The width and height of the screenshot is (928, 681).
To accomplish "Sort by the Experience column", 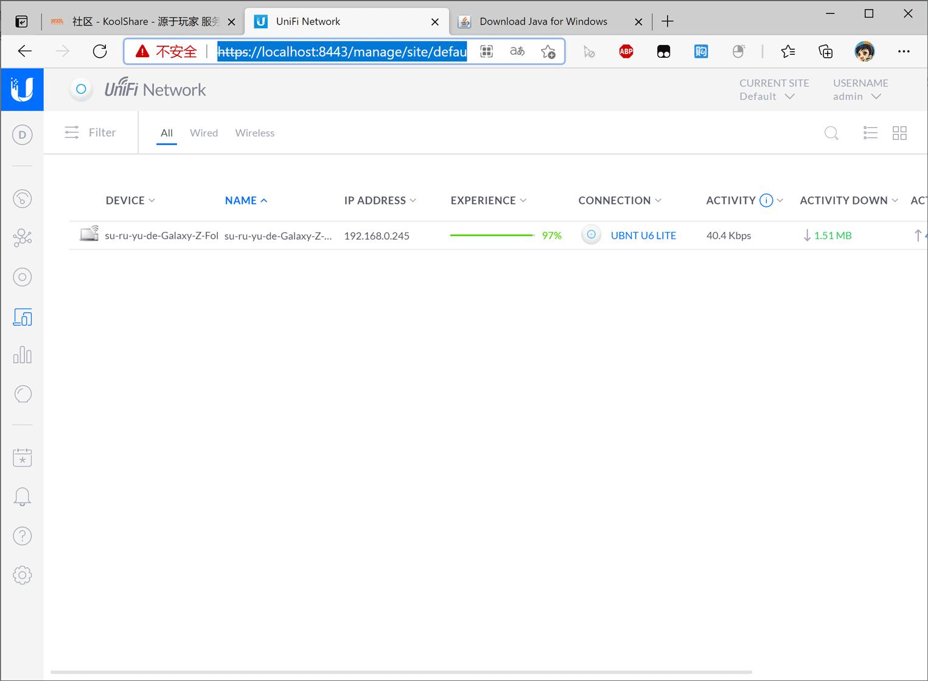I will tap(488, 201).
